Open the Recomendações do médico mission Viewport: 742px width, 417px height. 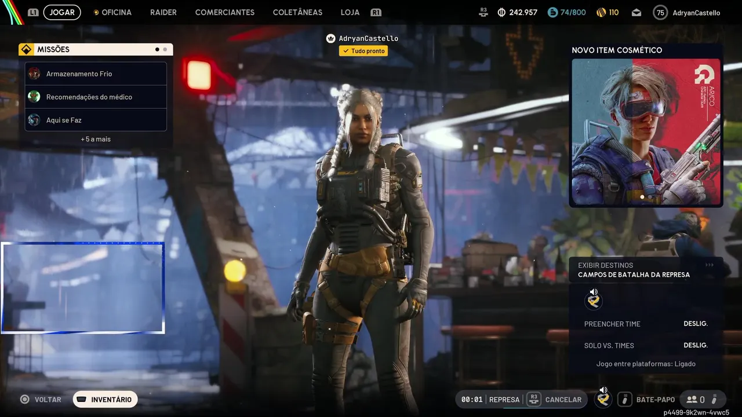[96, 97]
